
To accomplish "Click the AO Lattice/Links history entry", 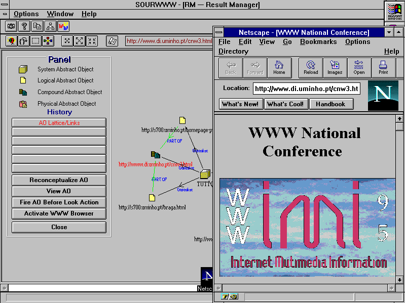I will pyautogui.click(x=59, y=122).
